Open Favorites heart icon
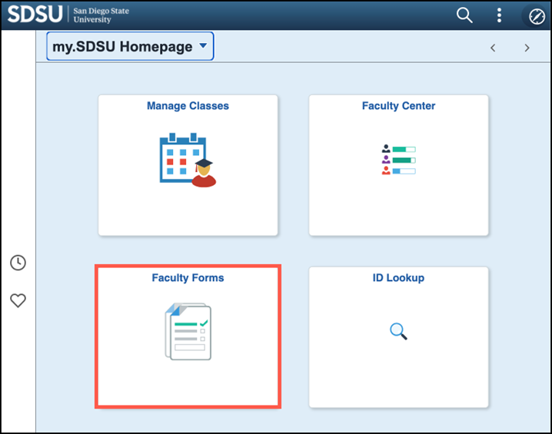 click(x=18, y=300)
